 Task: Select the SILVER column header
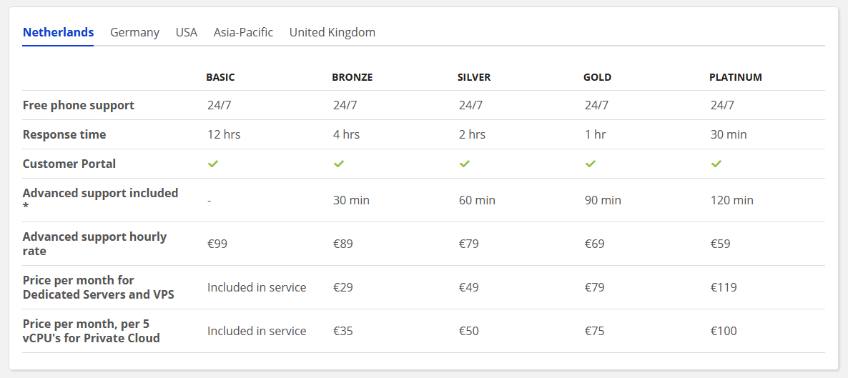(x=474, y=77)
